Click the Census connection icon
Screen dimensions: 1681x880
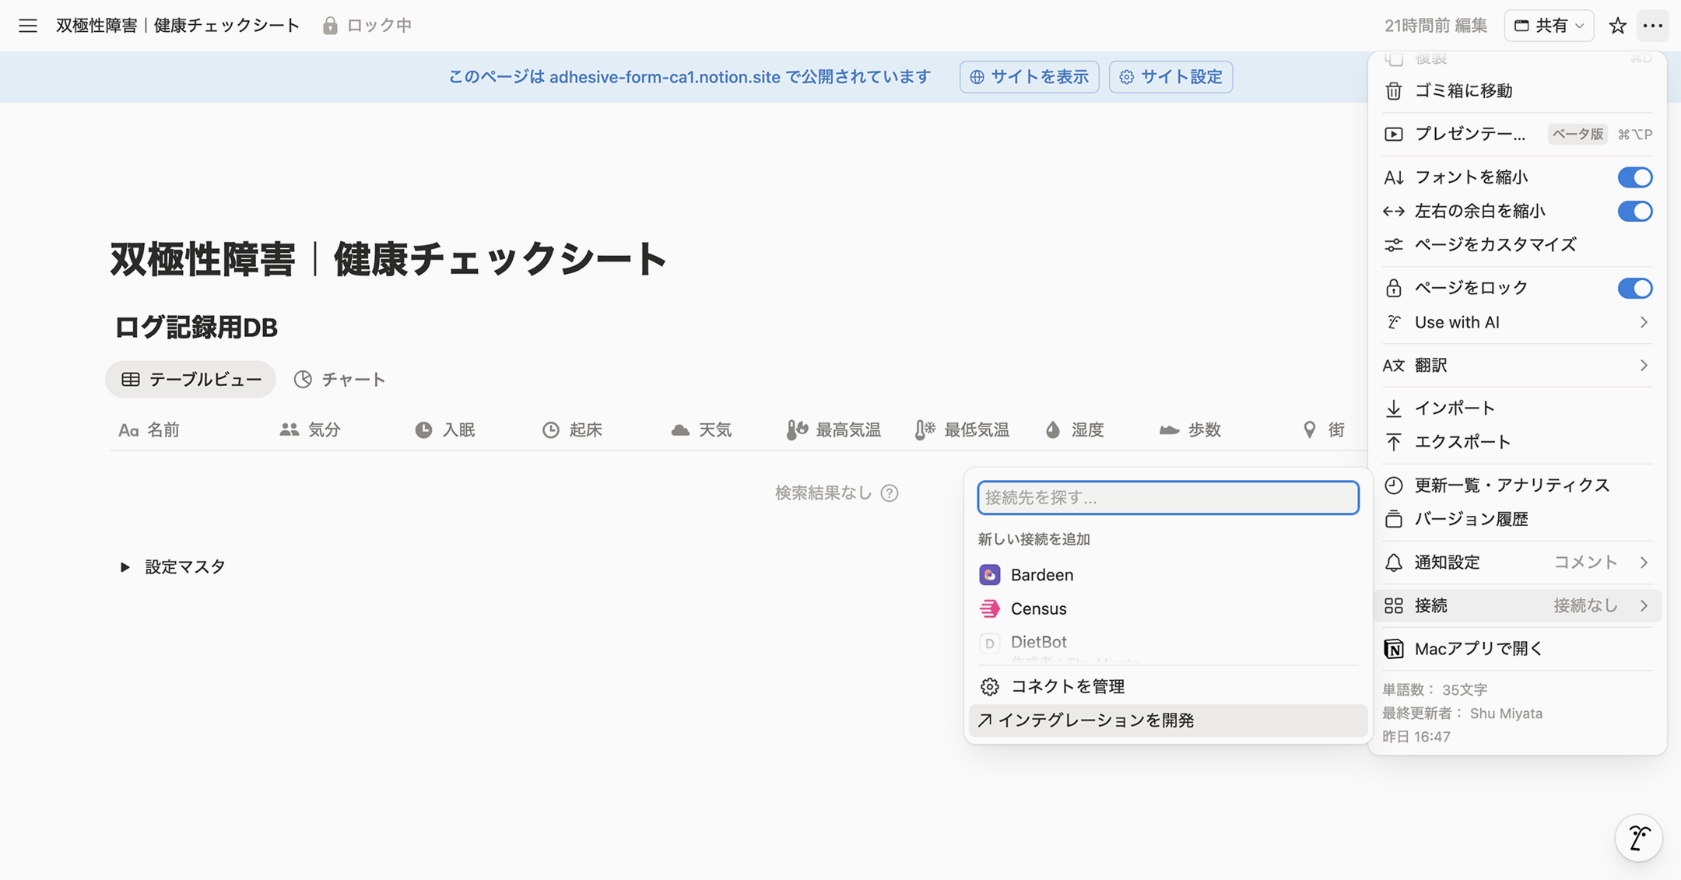click(989, 608)
